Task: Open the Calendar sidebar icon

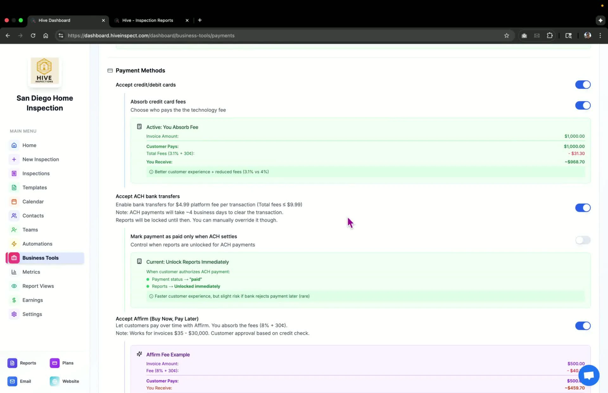Action: [x=14, y=202]
